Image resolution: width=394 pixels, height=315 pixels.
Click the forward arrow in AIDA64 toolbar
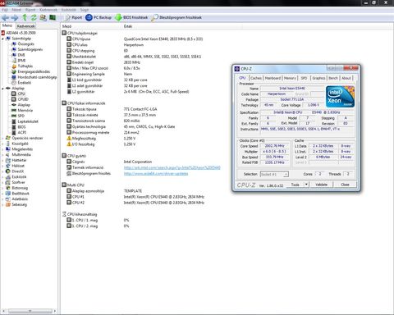click(x=15, y=18)
